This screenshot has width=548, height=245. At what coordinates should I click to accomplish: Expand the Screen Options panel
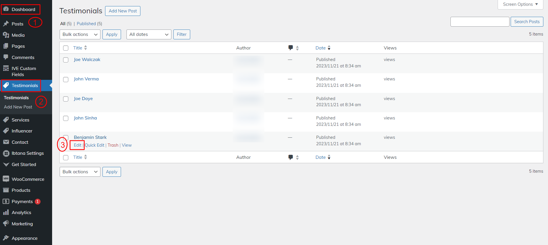pos(520,4)
